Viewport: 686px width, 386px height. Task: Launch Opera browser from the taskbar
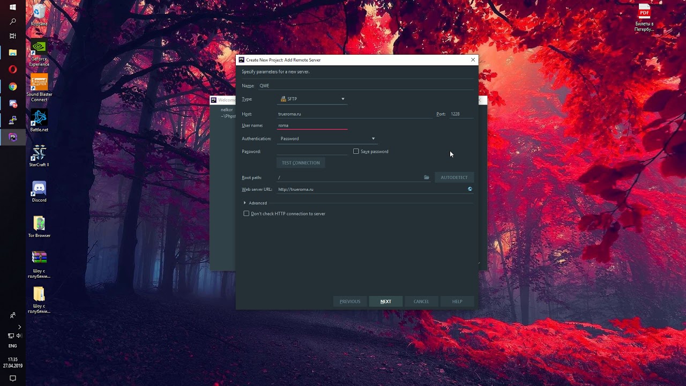click(x=13, y=69)
